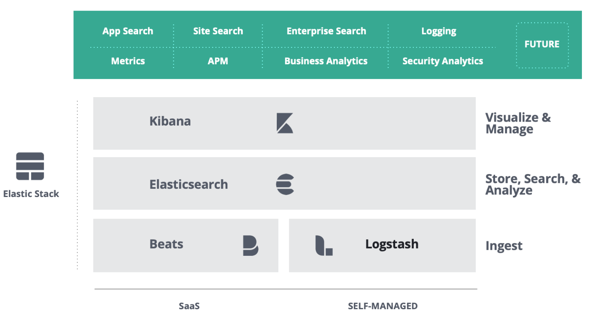Open Business Analytics solution

coord(326,61)
